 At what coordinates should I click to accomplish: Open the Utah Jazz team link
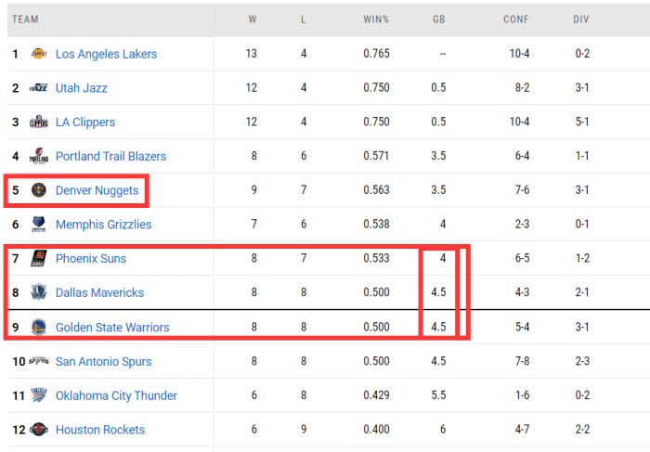82,88
